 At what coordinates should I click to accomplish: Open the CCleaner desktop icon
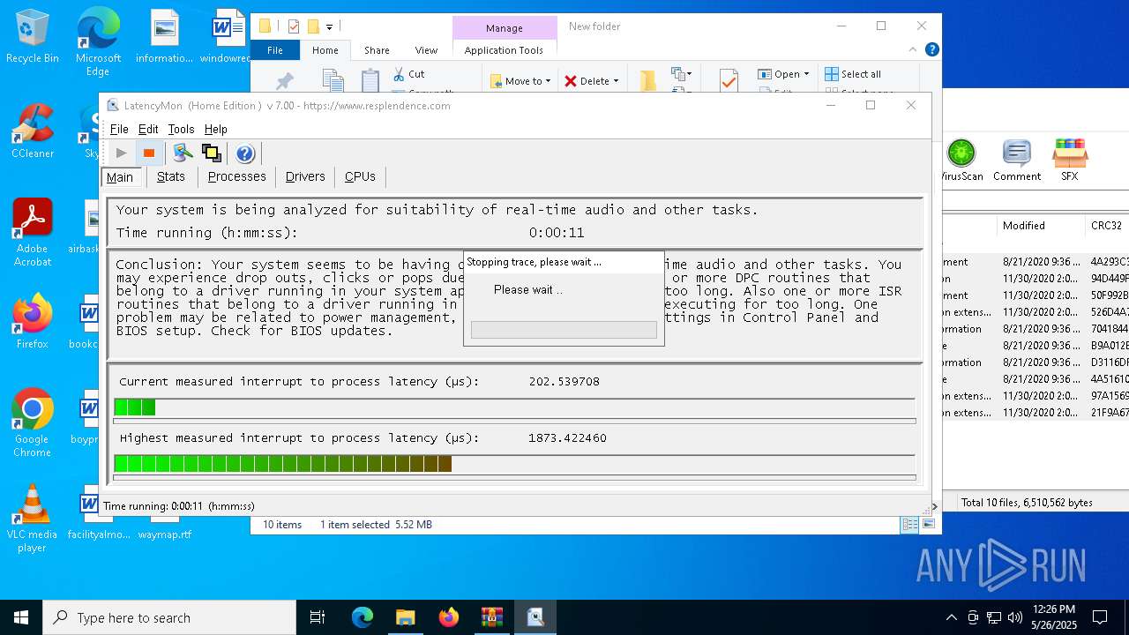click(33, 131)
